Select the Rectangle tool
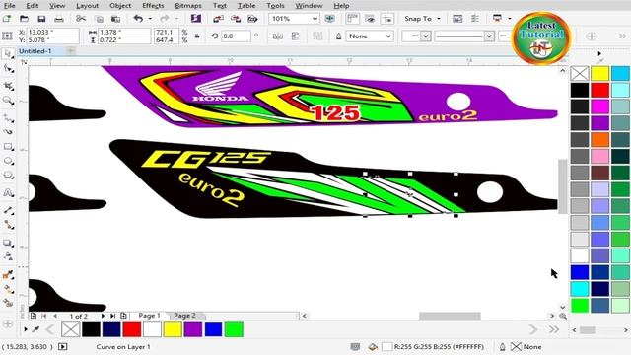Screen dimensions: 631x355 pos(8,147)
